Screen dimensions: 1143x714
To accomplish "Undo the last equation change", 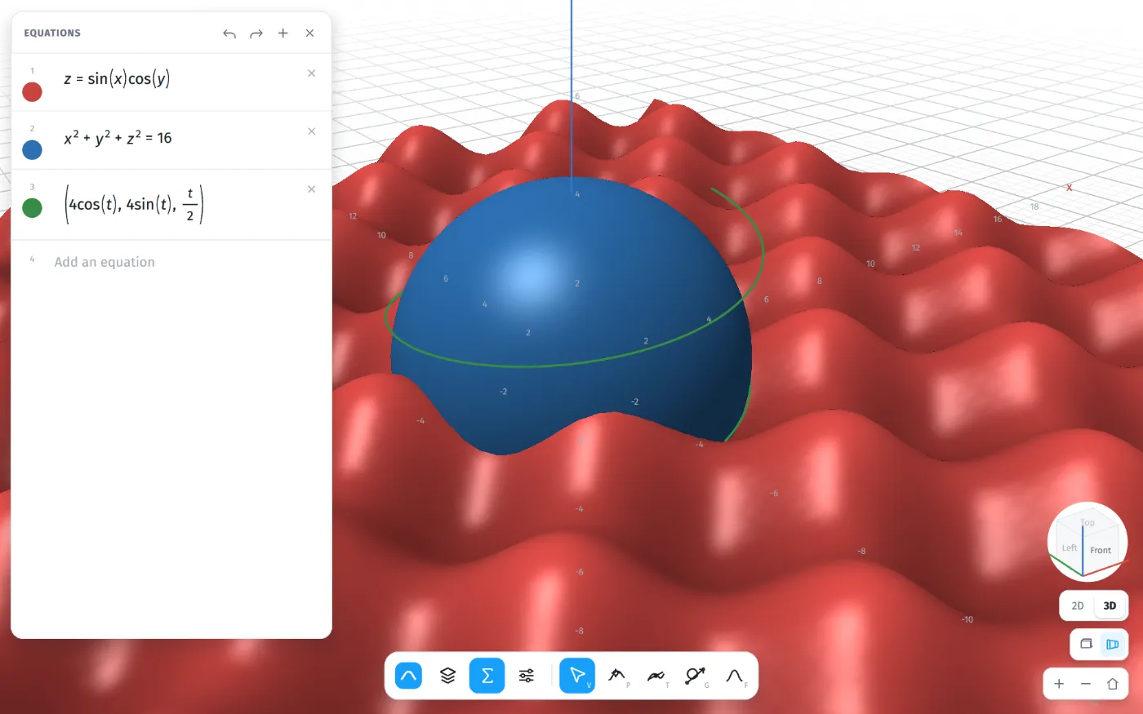I will tap(229, 33).
